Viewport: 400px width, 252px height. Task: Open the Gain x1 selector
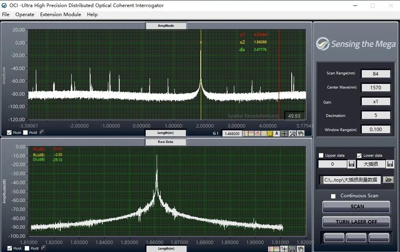(376, 102)
